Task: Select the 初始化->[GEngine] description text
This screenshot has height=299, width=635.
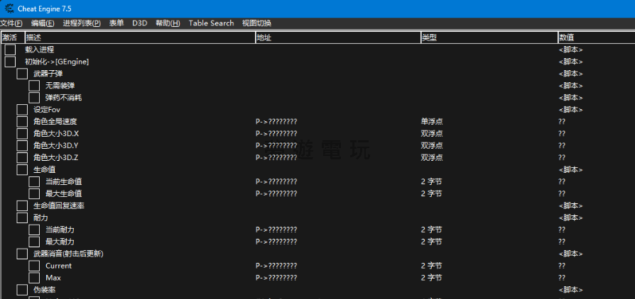Action: point(57,62)
